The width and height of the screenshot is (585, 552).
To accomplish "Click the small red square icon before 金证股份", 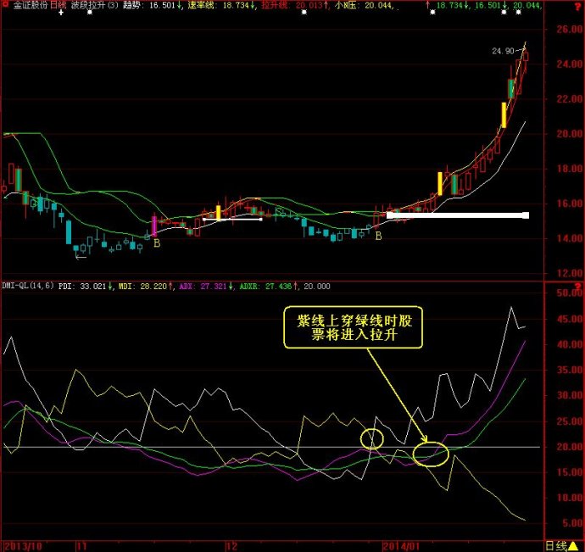I will tap(5, 5).
